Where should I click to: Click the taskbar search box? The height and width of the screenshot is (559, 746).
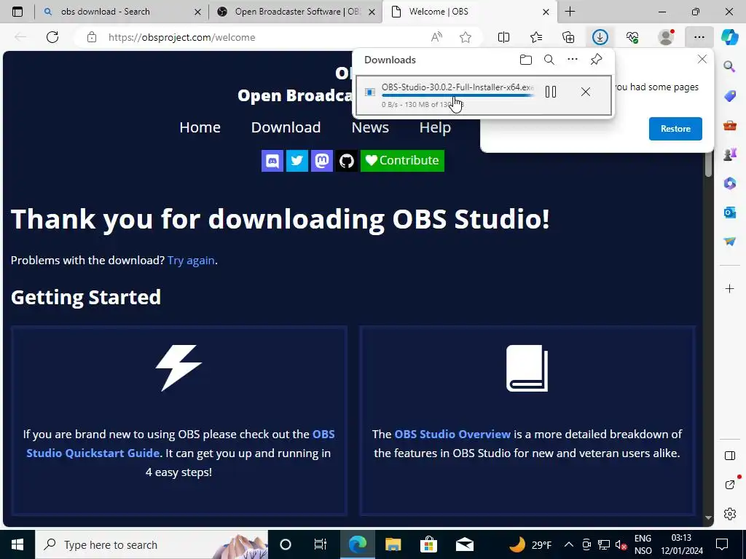click(x=152, y=544)
